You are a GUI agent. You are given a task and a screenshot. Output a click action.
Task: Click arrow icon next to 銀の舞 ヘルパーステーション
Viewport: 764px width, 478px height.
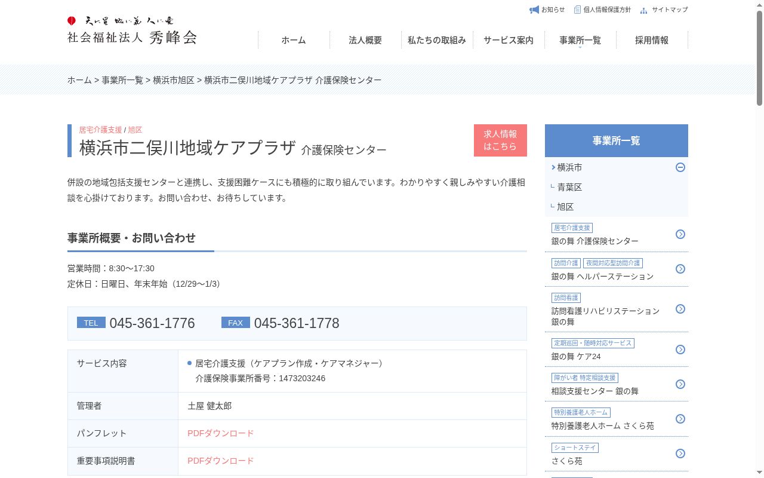click(x=680, y=269)
